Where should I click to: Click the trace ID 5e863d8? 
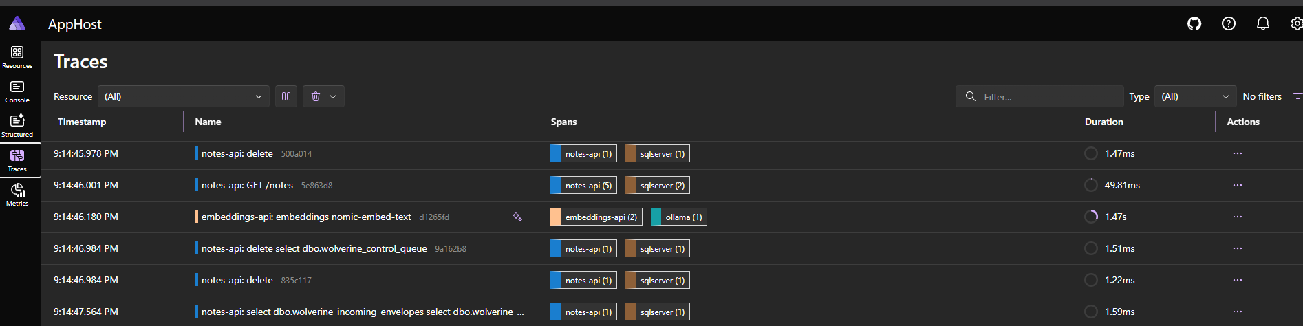coord(316,186)
